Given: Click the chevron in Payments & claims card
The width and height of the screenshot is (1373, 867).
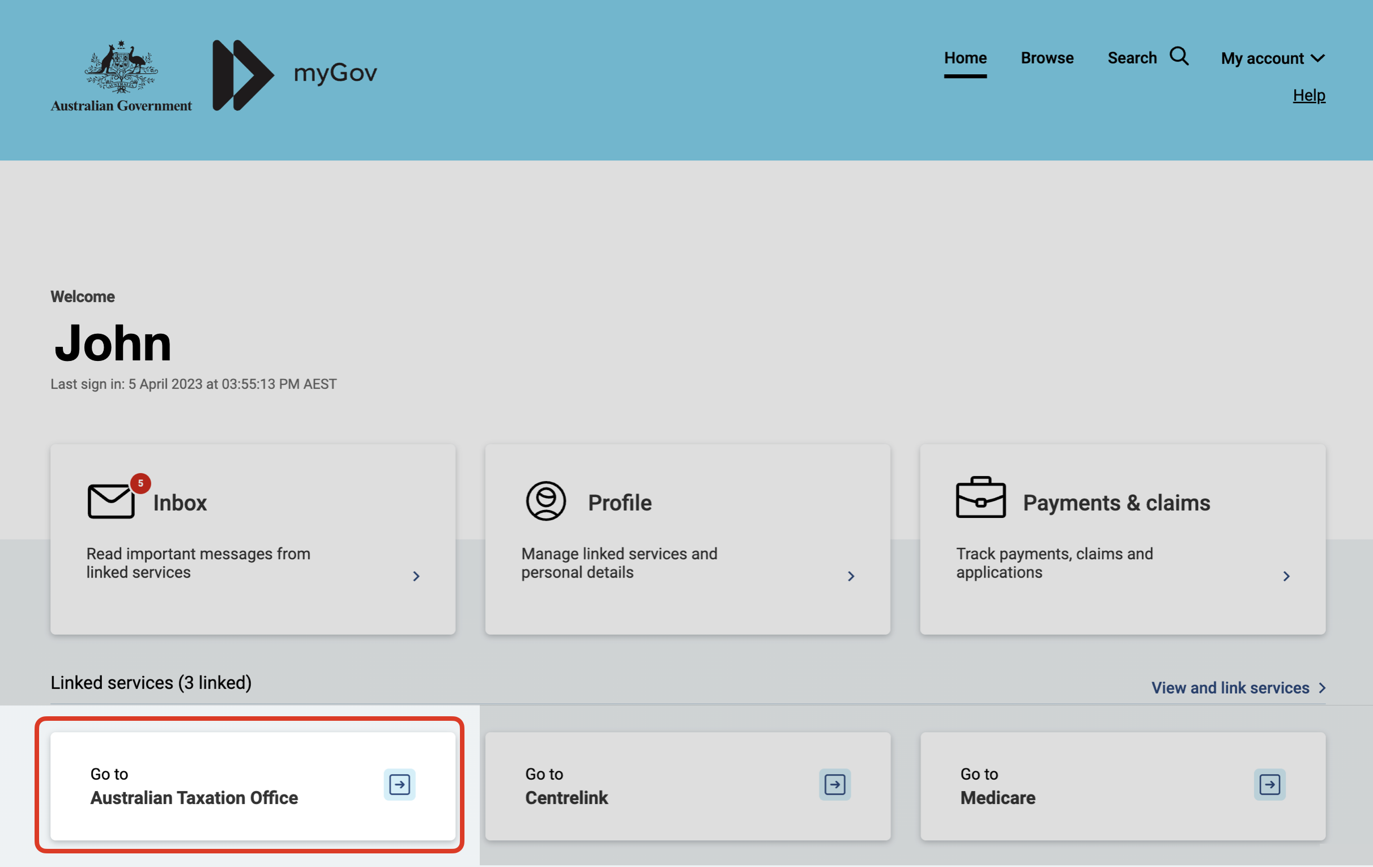Looking at the screenshot, I should coord(1286,576).
